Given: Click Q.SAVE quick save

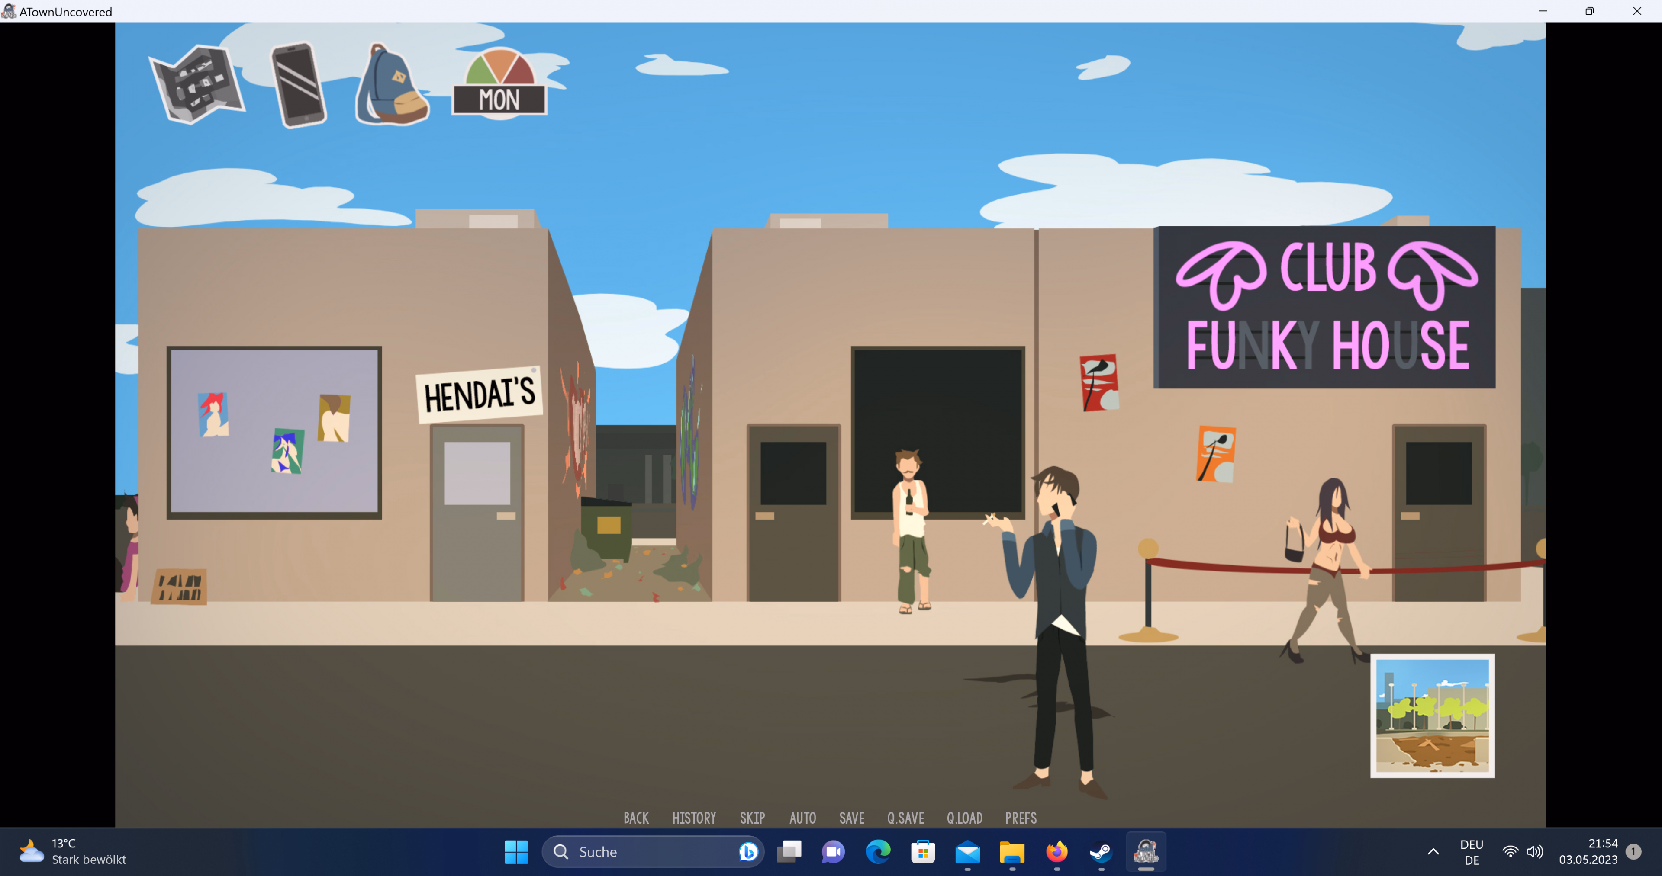Looking at the screenshot, I should coord(906,818).
